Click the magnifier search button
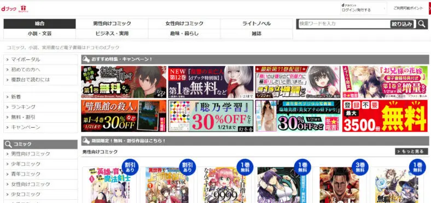The height and width of the screenshot is (203, 431). click(x=422, y=24)
